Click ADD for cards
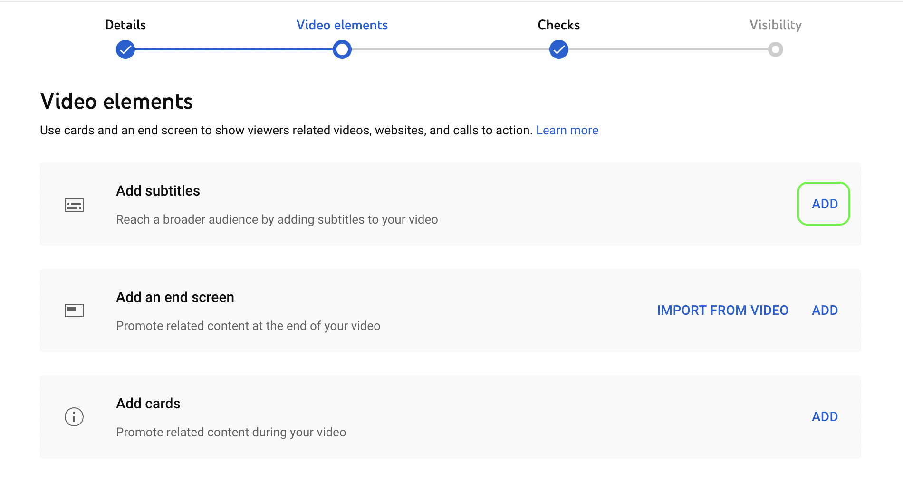903x490 pixels. pos(825,417)
